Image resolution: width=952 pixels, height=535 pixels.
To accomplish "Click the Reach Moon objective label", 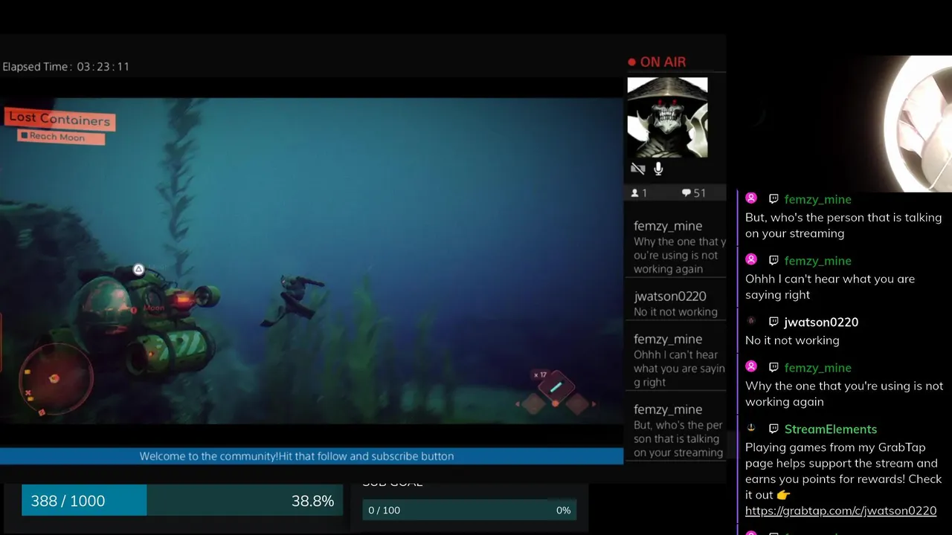I will tap(61, 137).
